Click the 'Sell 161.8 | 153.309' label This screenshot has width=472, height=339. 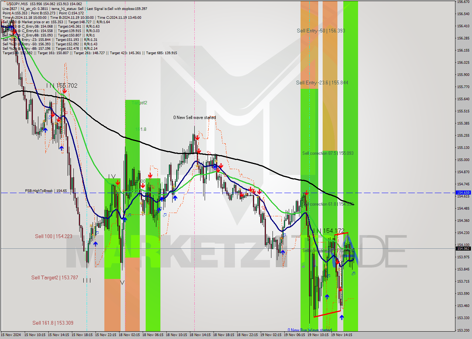point(53,323)
